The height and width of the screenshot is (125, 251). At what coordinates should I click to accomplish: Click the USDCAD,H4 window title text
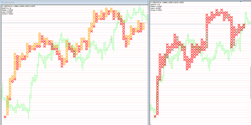[x=9, y=2]
